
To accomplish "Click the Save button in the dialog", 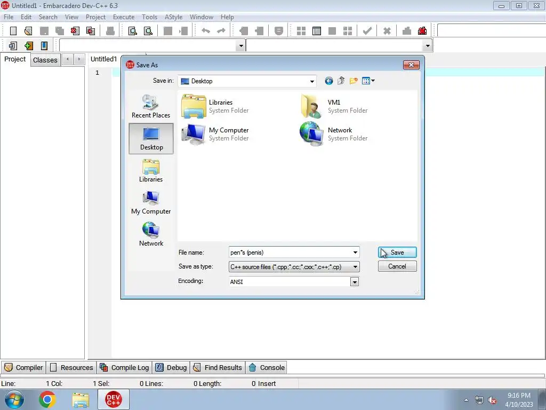I will tap(397, 253).
